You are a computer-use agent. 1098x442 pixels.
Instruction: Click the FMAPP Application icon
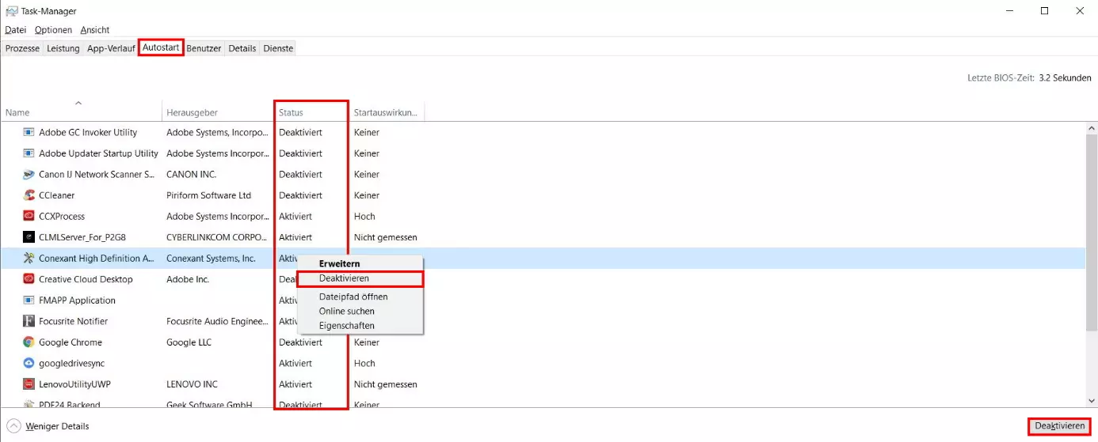tap(29, 300)
